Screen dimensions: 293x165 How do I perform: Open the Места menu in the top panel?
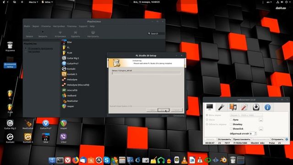(33, 2)
